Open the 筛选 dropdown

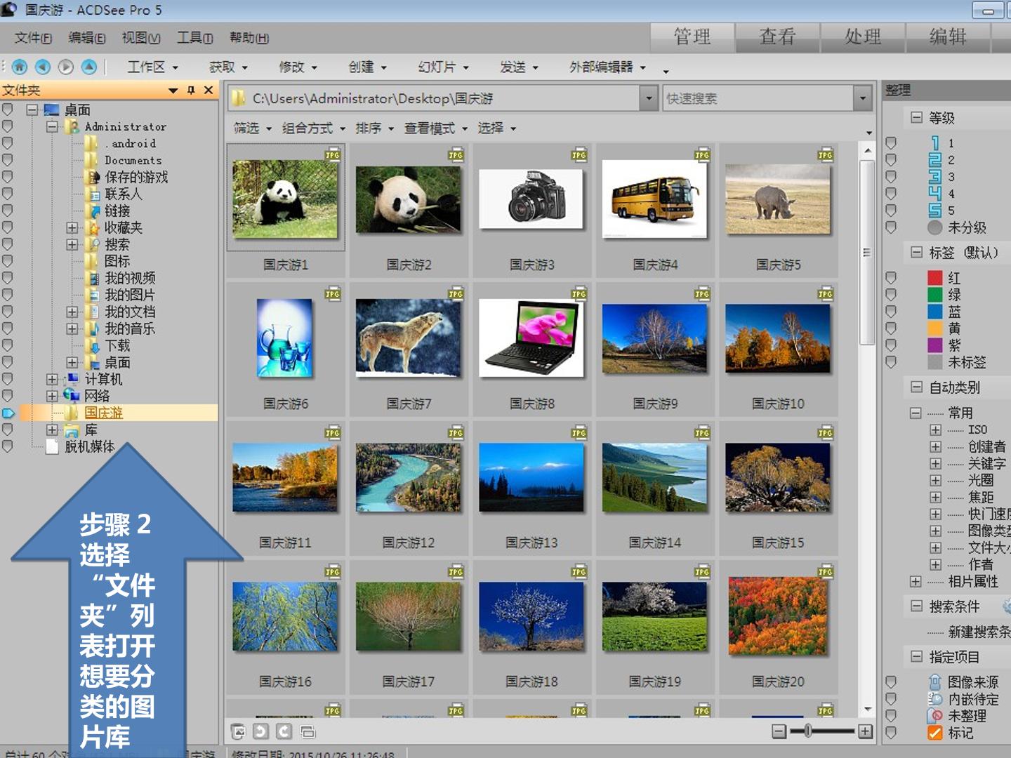coord(253,128)
